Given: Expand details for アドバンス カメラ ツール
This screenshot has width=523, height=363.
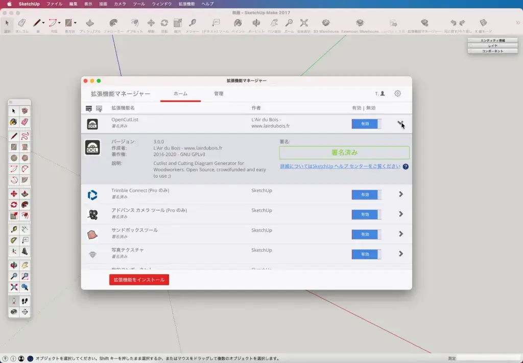Looking at the screenshot, I should pos(401,214).
